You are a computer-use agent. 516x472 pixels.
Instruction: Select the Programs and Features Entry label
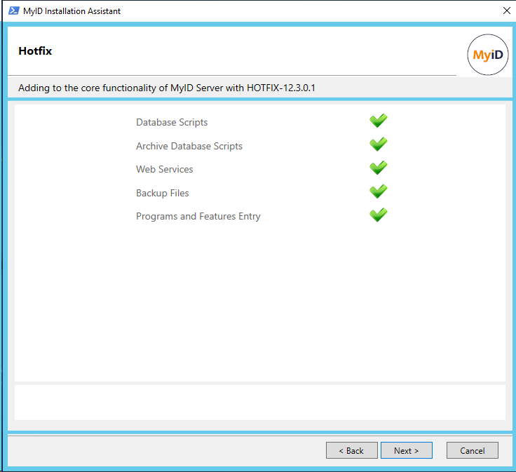pos(198,216)
